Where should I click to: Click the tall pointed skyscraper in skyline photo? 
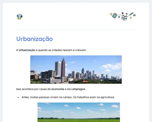(x=63, y=68)
